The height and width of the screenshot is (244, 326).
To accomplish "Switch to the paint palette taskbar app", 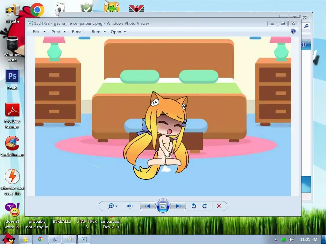I will [x=69, y=240].
